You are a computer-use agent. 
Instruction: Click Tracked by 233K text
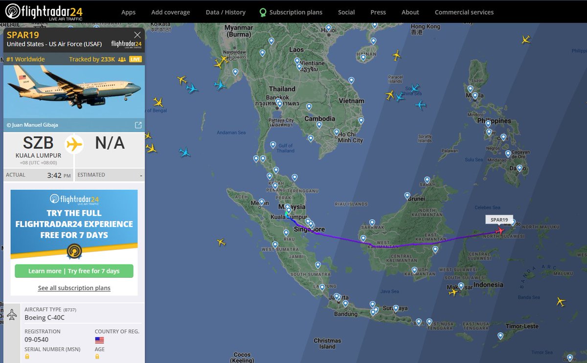[92, 59]
